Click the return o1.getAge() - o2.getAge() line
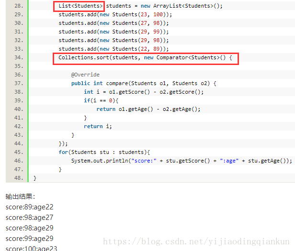 pyautogui.click(x=148, y=109)
